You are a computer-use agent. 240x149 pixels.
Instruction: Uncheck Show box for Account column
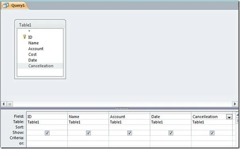[x=130, y=133]
